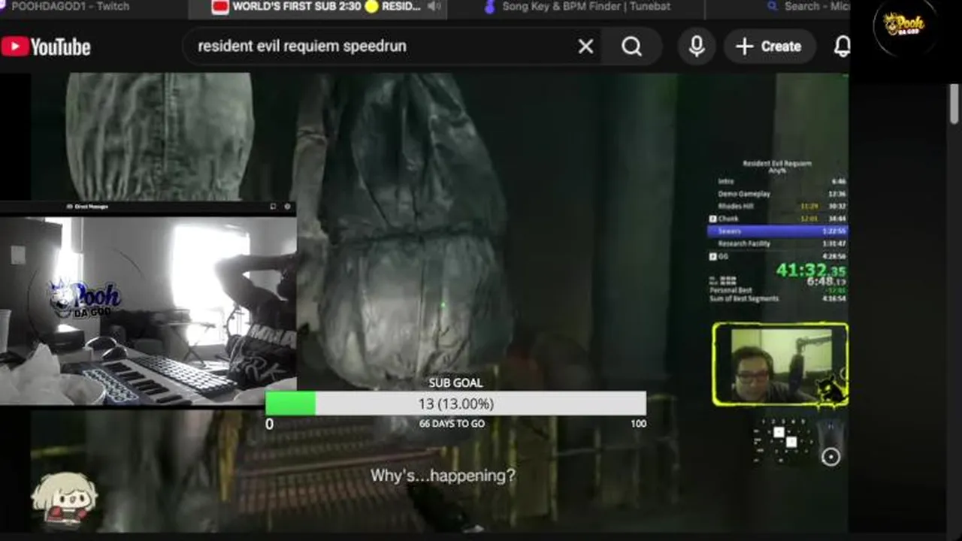
Task: Click the Chunk split row
Action: coord(777,219)
